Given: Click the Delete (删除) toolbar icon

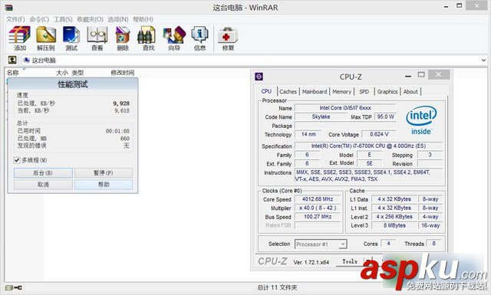Looking at the screenshot, I should tap(123, 38).
